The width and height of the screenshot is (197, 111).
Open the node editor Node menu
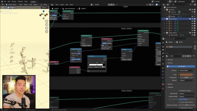71,5
